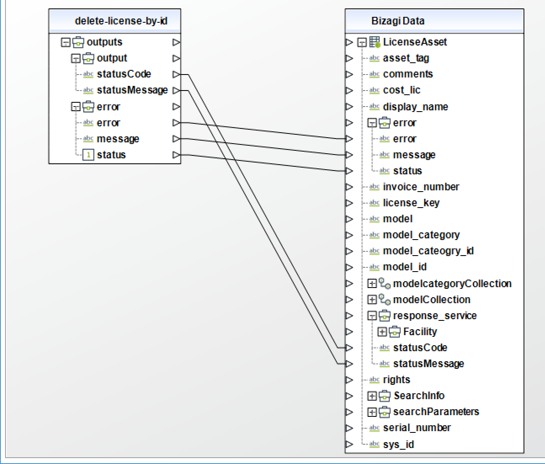Click the searchParameters briefcase icon

[x=385, y=412]
